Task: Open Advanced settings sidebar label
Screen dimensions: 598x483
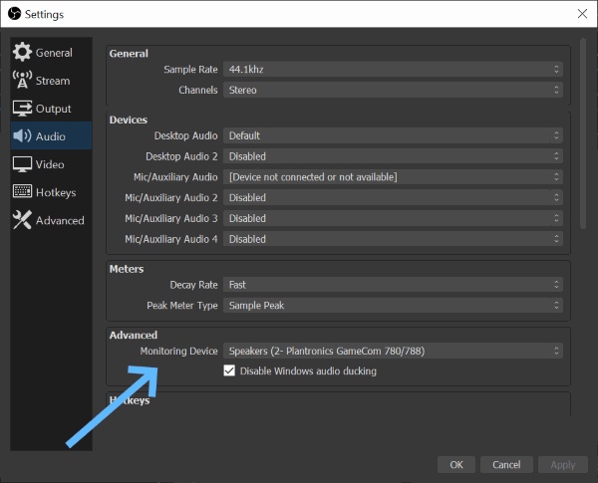Action: [x=60, y=221]
